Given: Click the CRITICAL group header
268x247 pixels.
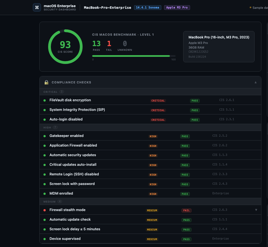Looking at the screenshot, I should [150, 92].
